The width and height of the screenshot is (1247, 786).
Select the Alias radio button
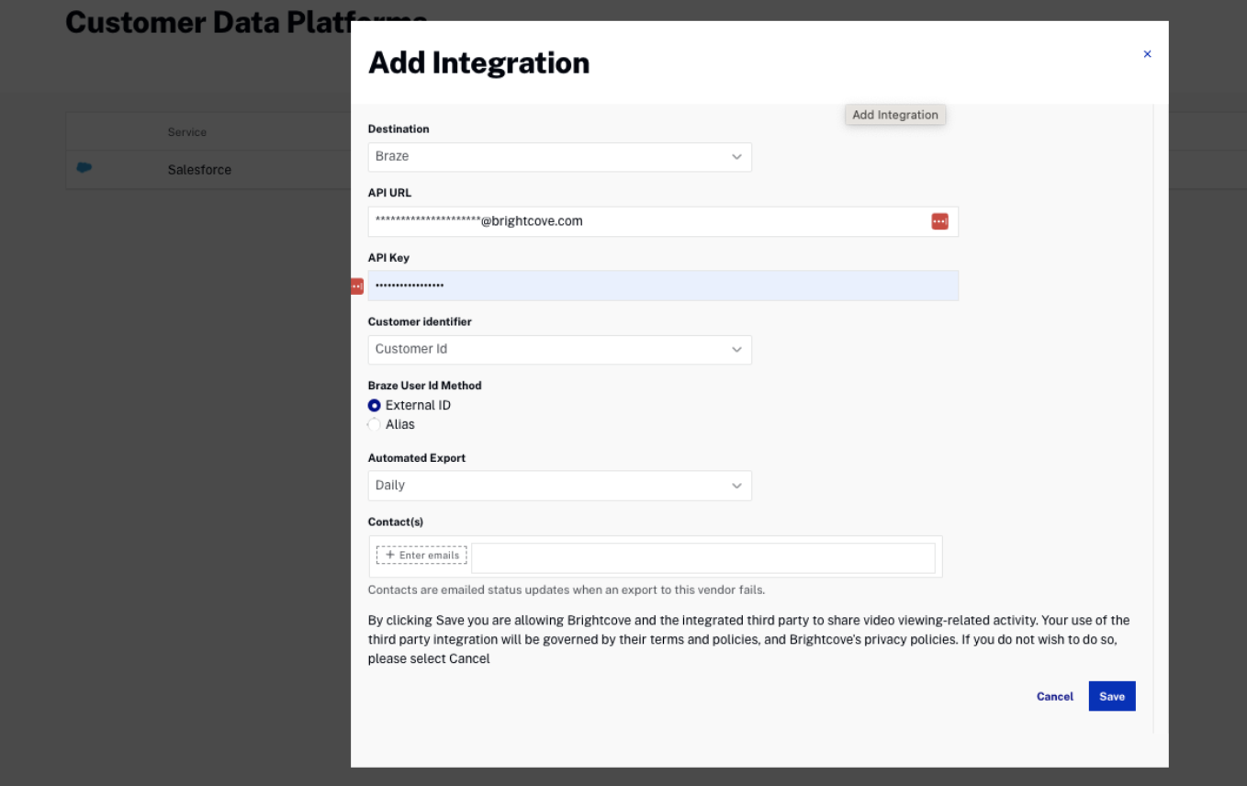pos(375,424)
